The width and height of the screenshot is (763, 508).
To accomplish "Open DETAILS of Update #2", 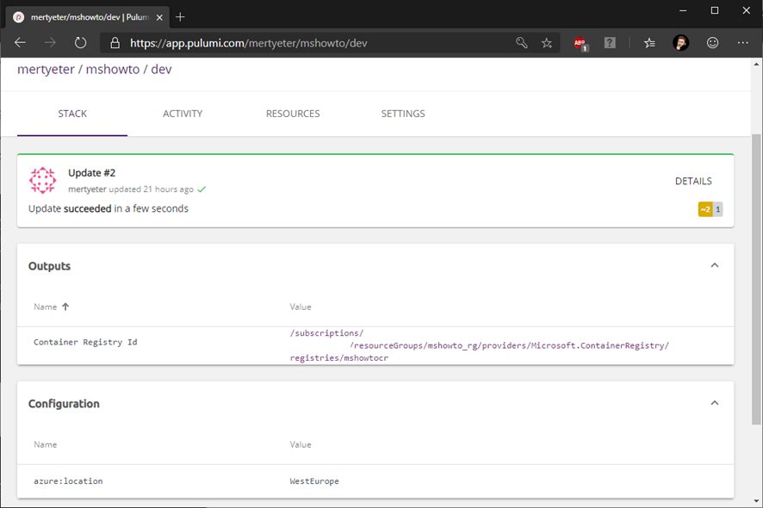I will coord(693,181).
